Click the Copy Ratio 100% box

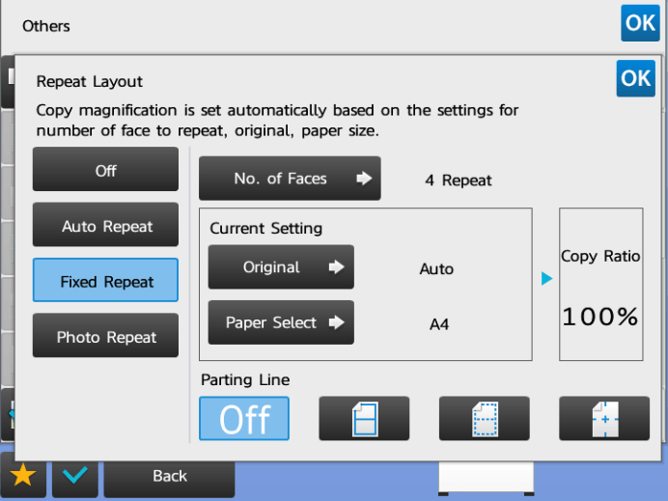click(x=600, y=284)
